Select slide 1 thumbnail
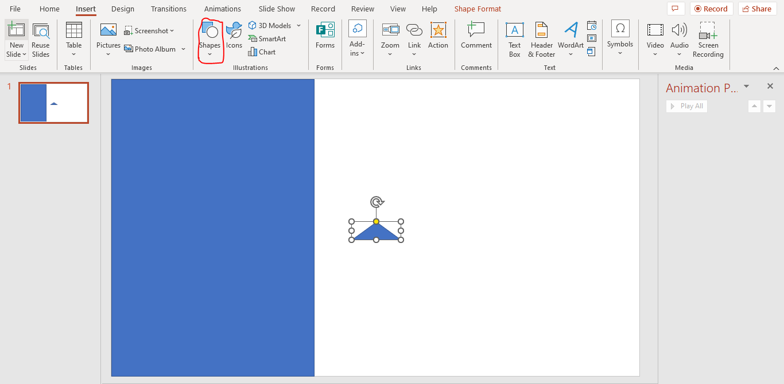 click(53, 103)
